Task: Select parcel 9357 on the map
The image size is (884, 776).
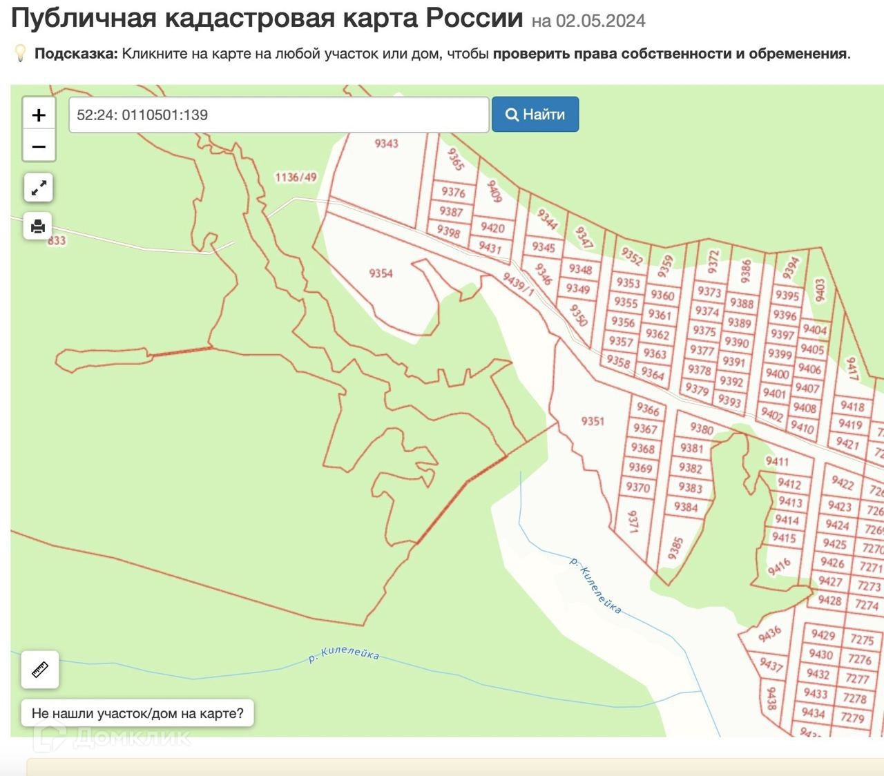Action: point(621,341)
